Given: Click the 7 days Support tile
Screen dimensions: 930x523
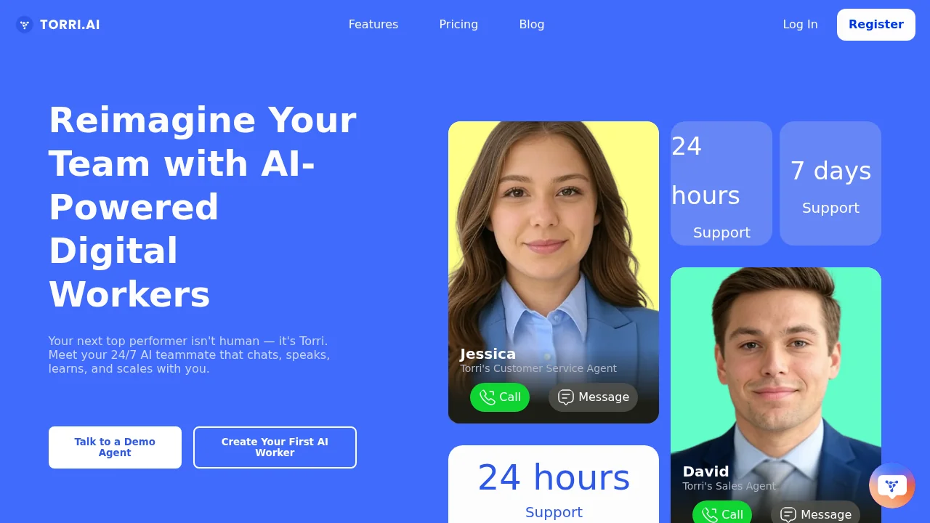Looking at the screenshot, I should [x=830, y=183].
